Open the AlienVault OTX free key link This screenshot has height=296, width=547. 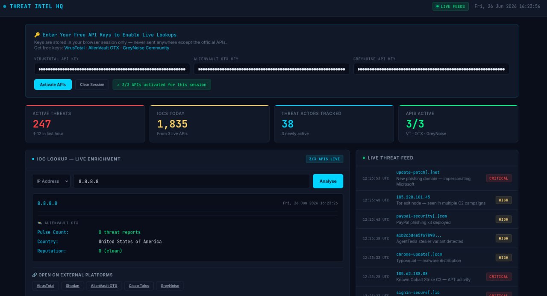point(104,48)
